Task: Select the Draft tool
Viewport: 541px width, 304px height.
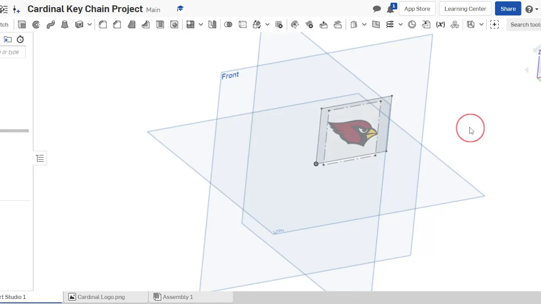Action: point(131,24)
